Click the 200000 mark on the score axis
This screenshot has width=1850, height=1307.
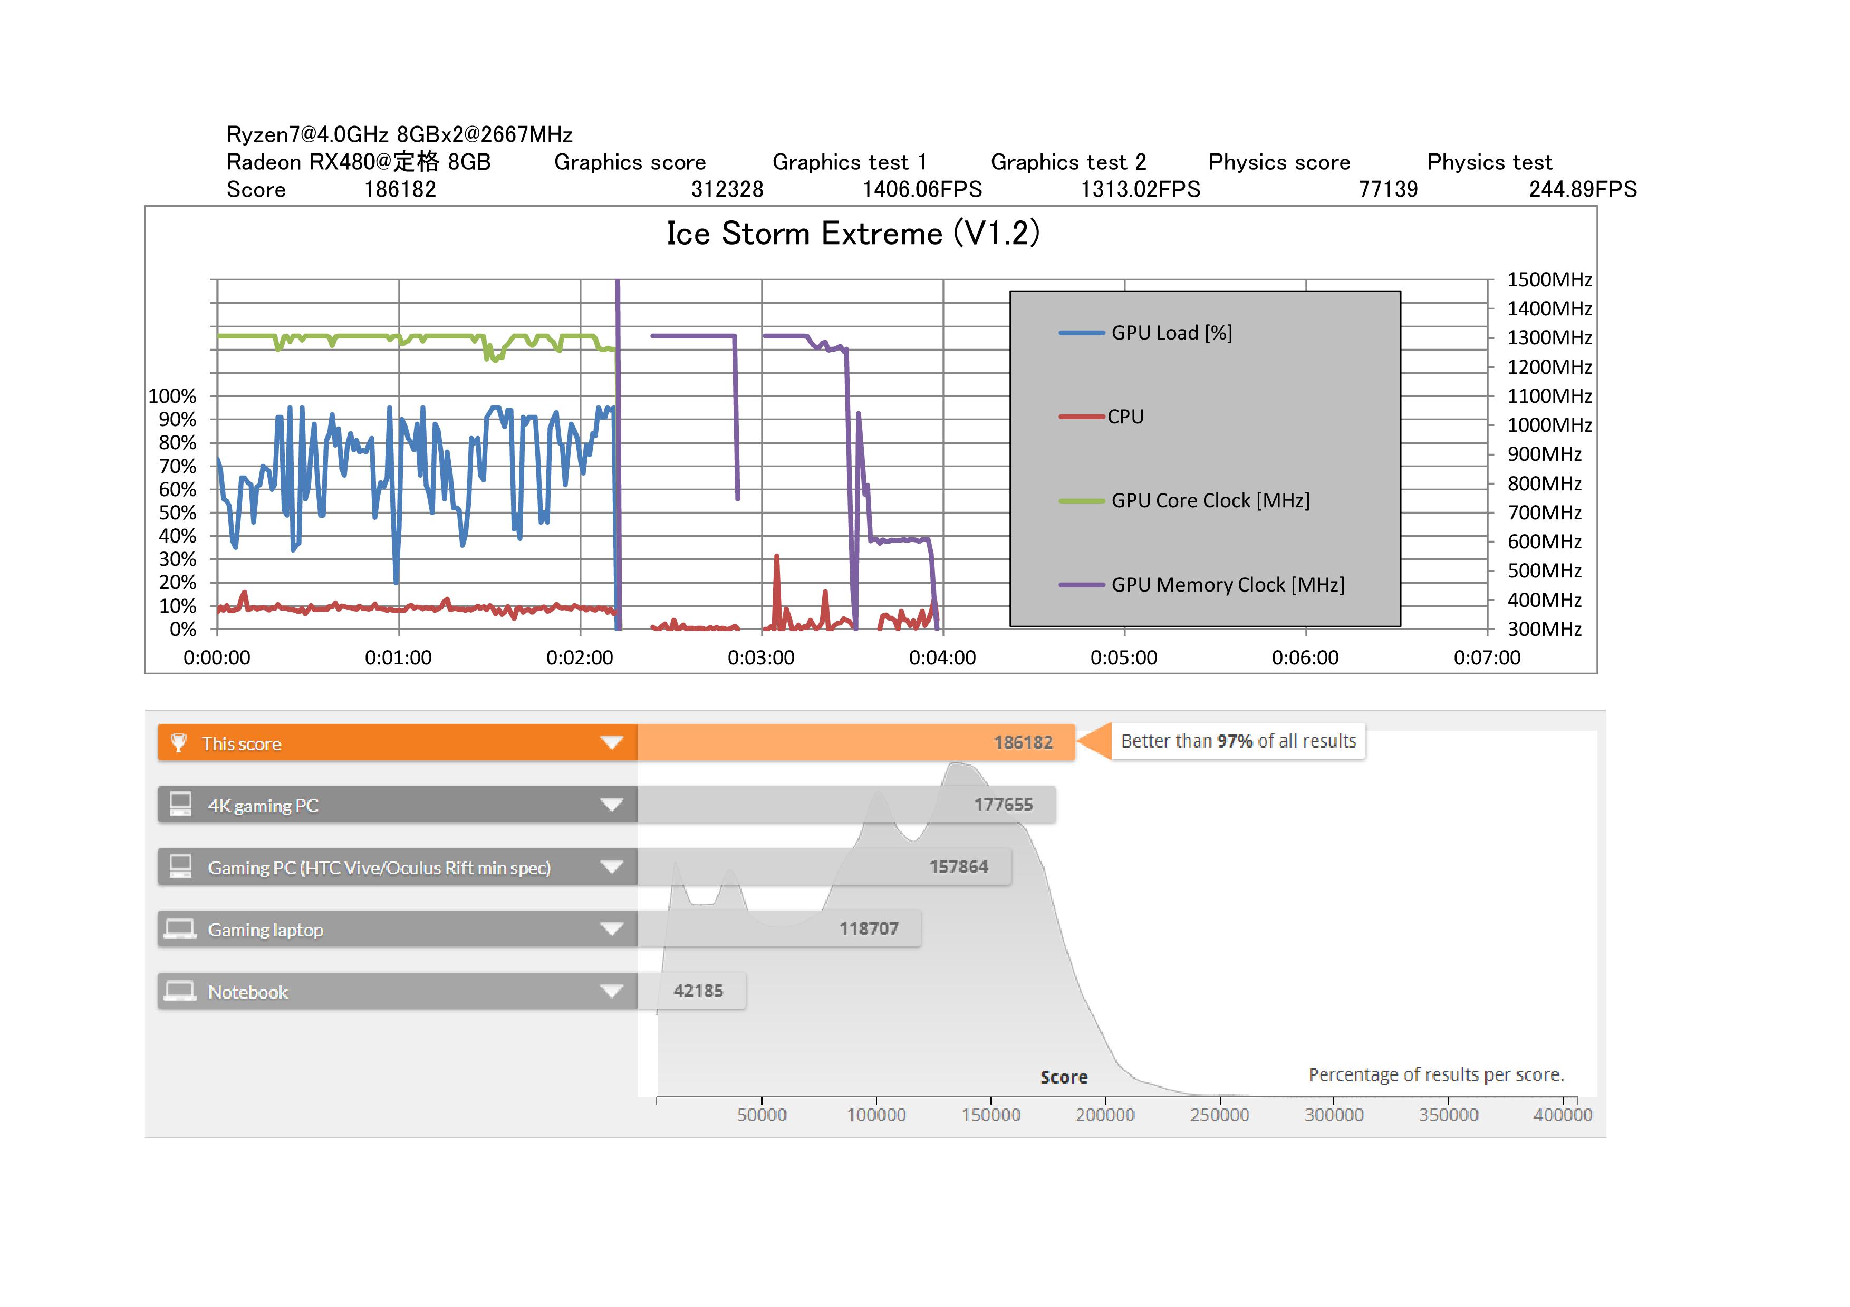(1105, 1115)
